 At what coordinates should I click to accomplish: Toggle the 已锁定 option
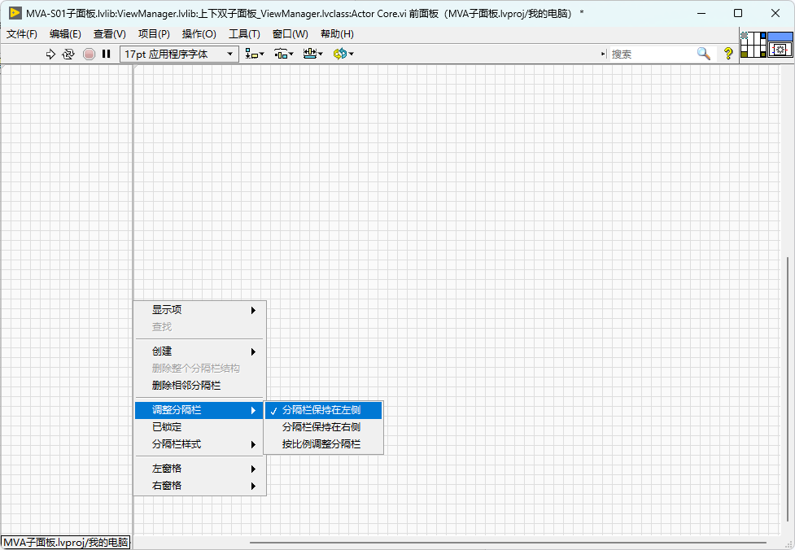click(199, 427)
